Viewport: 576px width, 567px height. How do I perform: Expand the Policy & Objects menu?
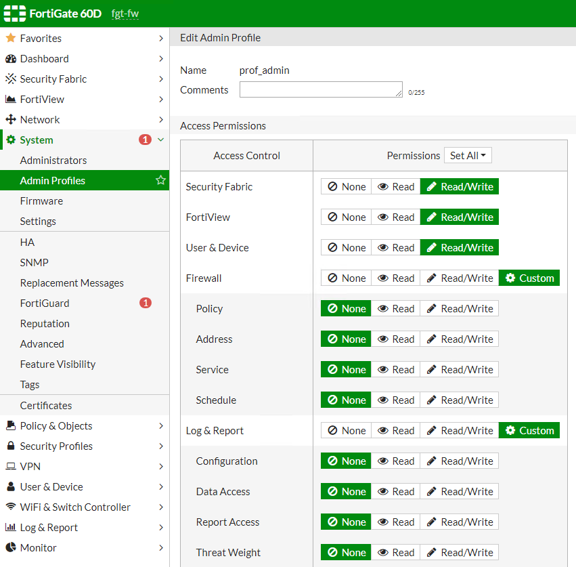click(160, 426)
